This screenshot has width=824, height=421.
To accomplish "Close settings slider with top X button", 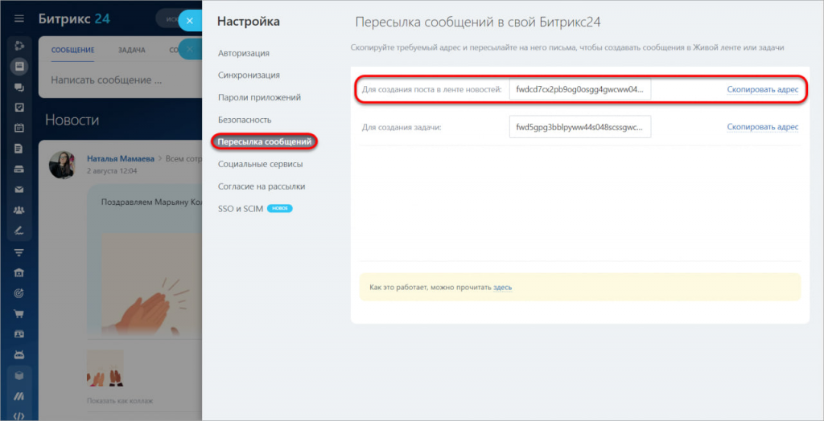I will click(190, 22).
